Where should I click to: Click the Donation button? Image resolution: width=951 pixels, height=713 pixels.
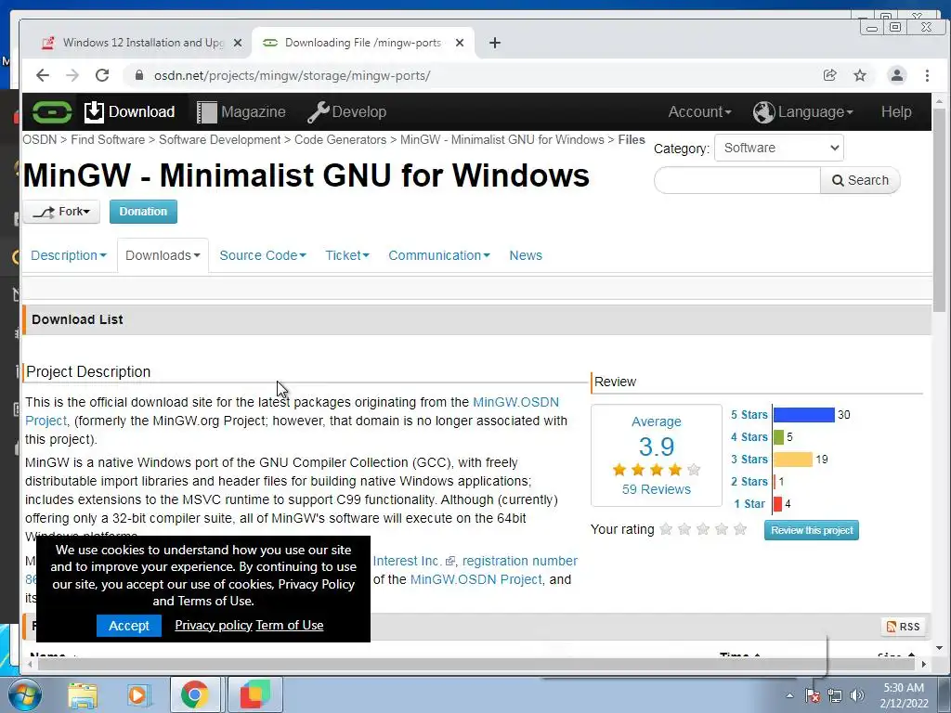143,212
